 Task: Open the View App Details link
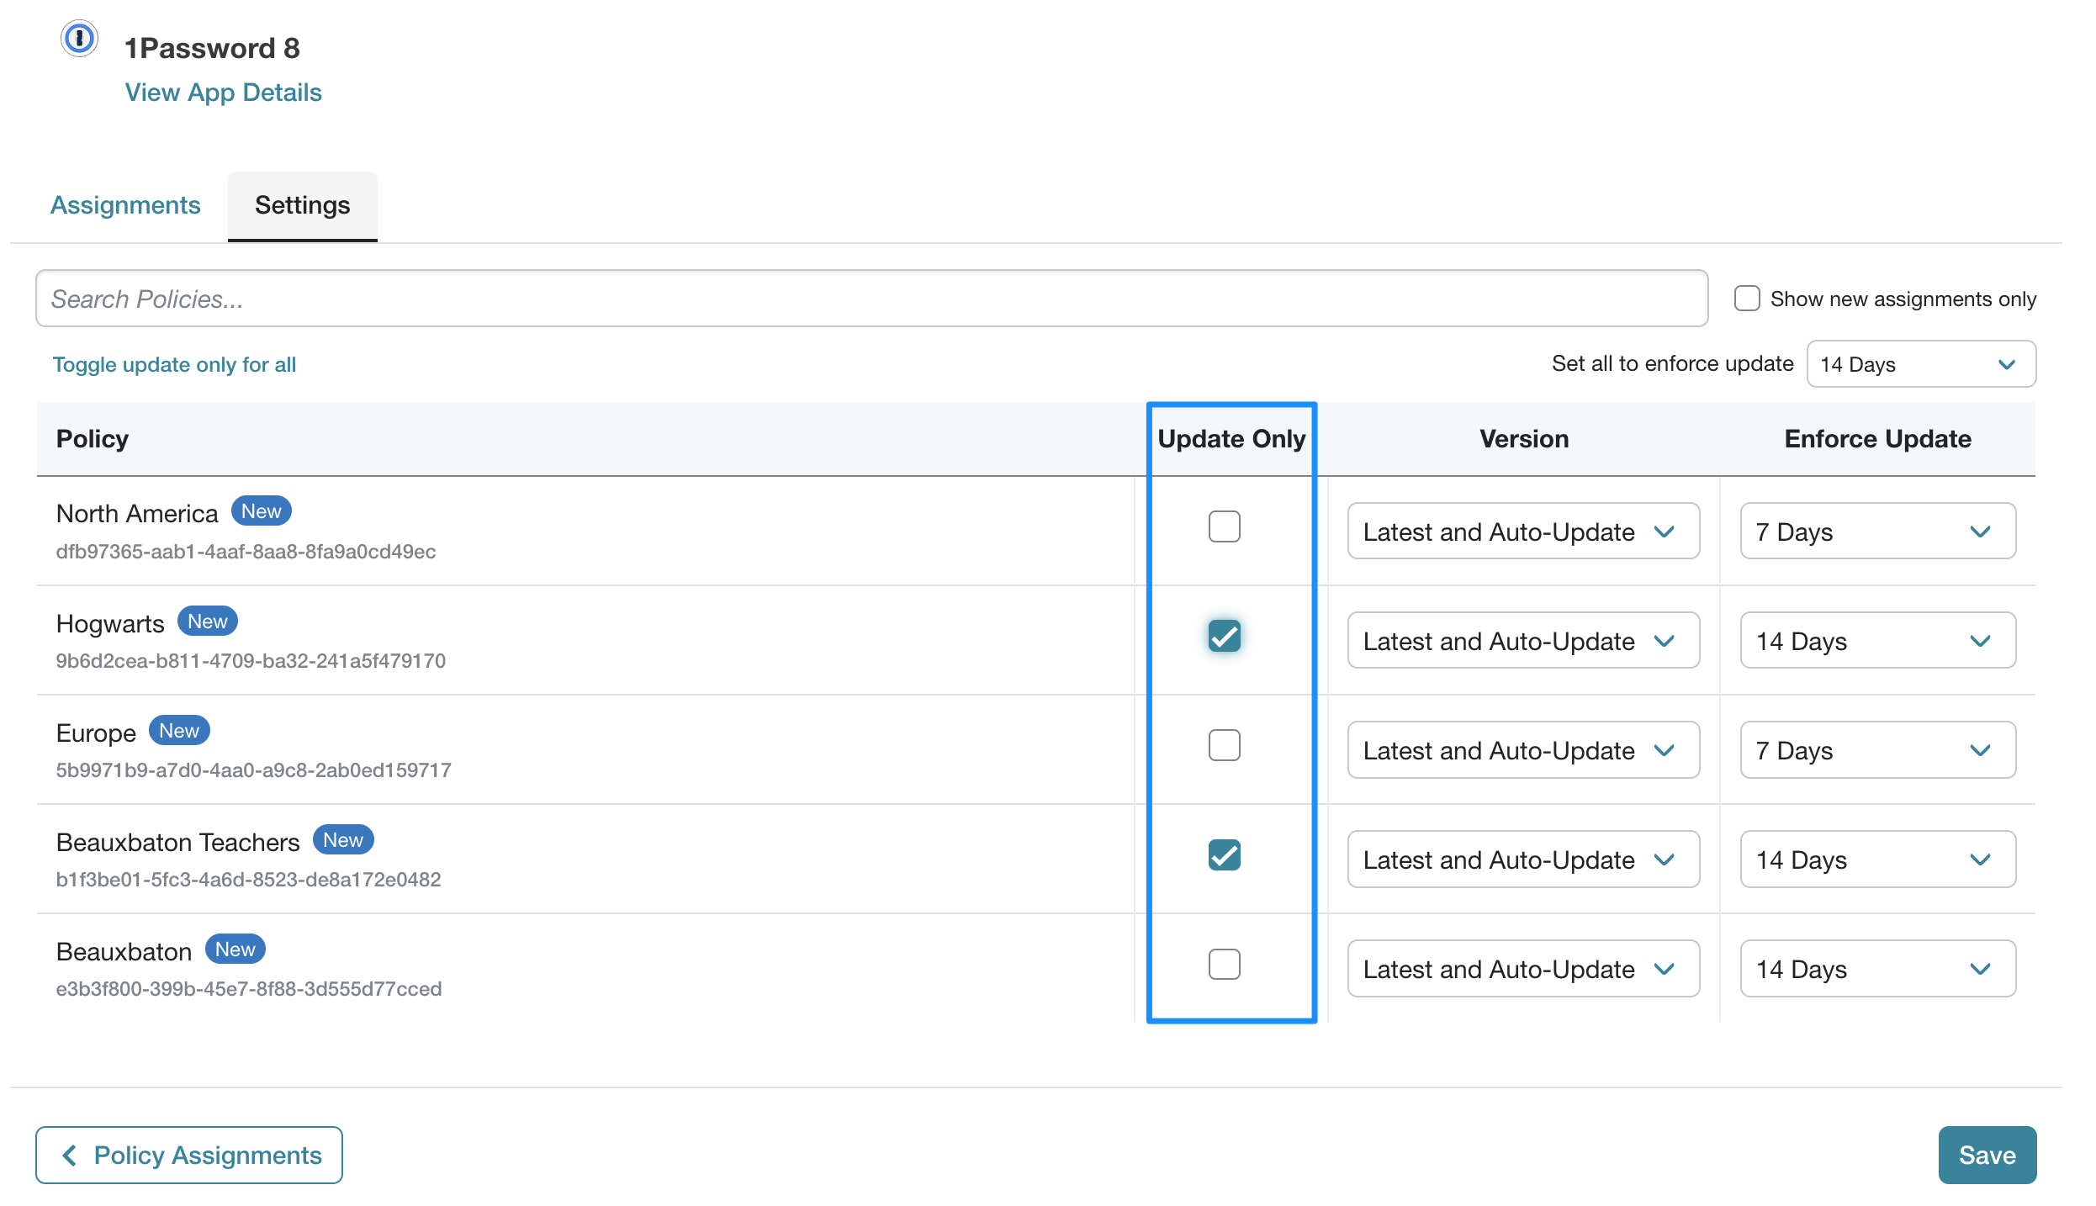(223, 93)
